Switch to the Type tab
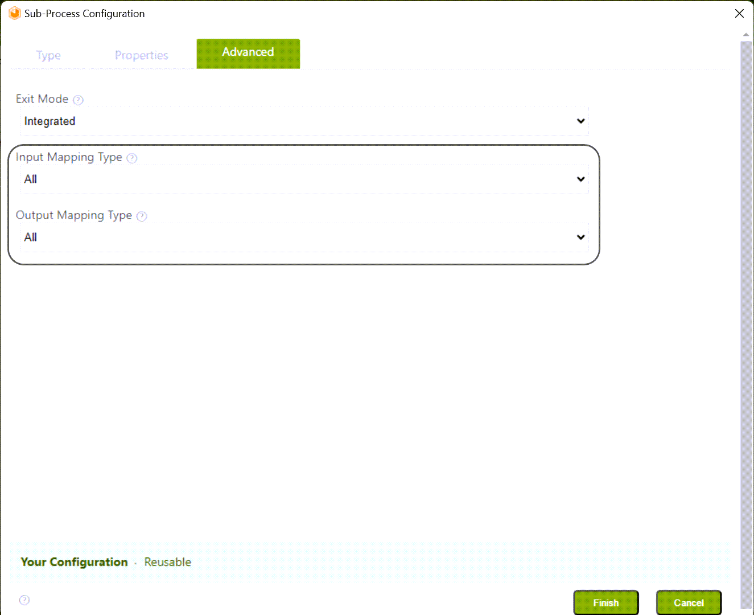 point(48,55)
